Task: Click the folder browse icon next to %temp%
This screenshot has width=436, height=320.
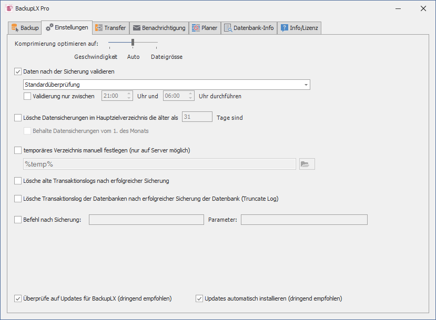Action: tap(305, 164)
